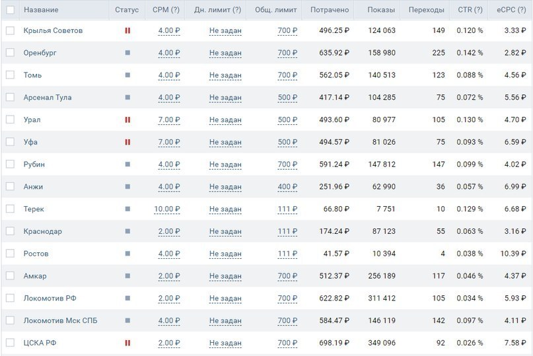This screenshot has height=356, width=533.
Task: Click the stopped status icon for Краснодар
Action: [x=127, y=231]
